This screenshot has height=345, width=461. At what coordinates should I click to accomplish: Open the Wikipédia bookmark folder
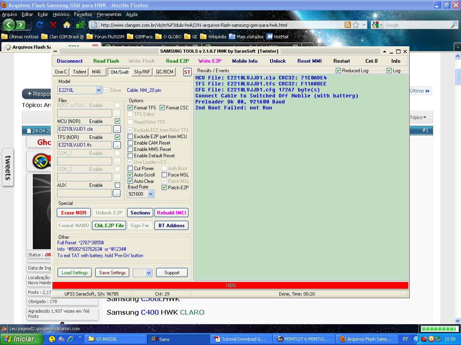pos(213,37)
